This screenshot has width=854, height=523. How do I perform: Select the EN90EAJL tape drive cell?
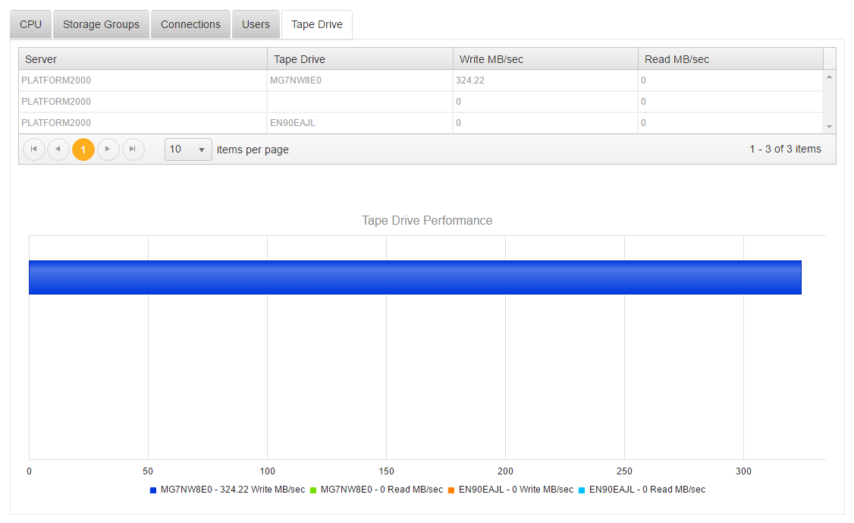point(360,123)
